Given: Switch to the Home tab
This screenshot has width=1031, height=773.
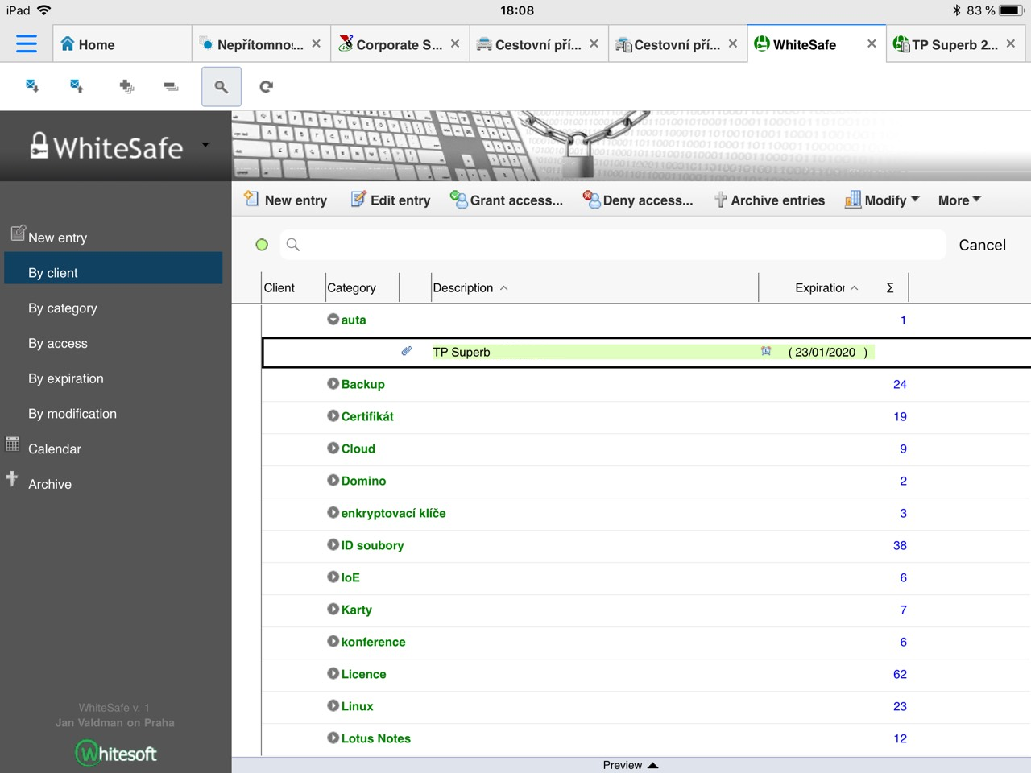Looking at the screenshot, I should [89, 45].
